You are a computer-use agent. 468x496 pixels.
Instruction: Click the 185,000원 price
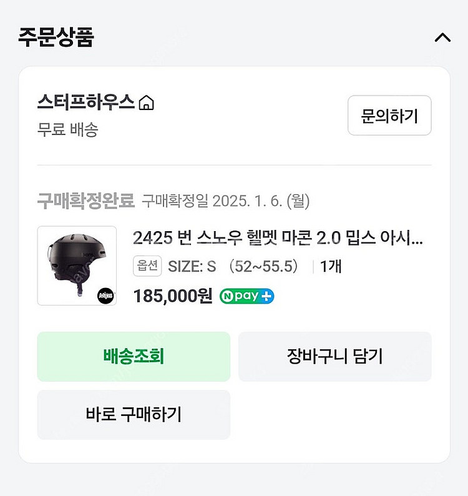(x=173, y=295)
